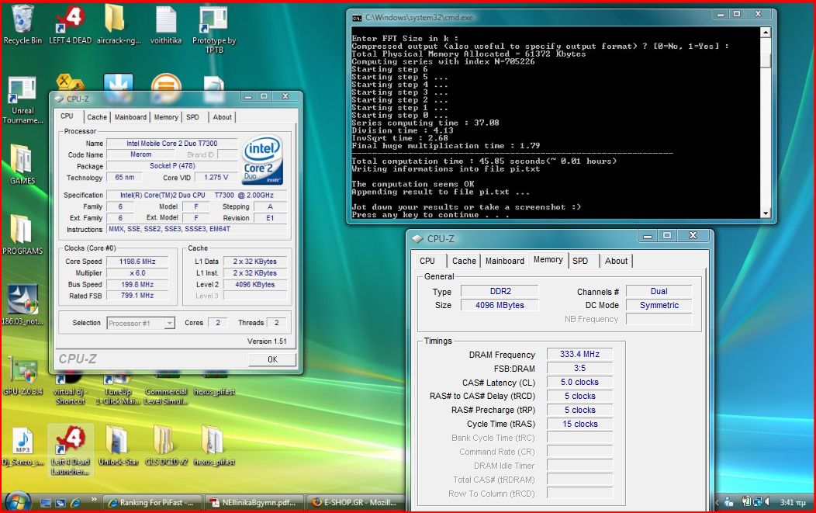Launch Internet Explorer from Quick Launch
Screen dimensions: 816x513
pyautogui.click(x=75, y=503)
